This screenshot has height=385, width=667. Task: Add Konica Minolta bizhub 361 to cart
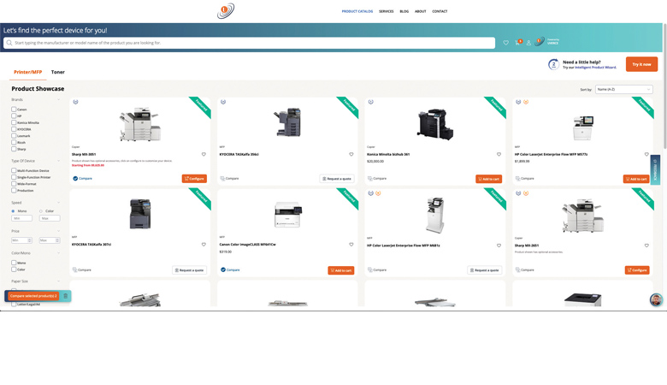tap(489, 179)
